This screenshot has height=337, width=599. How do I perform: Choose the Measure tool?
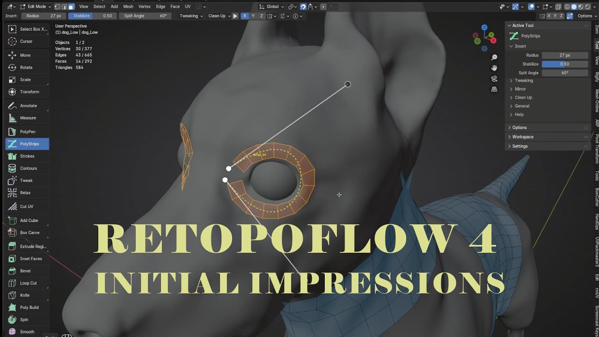(27, 118)
